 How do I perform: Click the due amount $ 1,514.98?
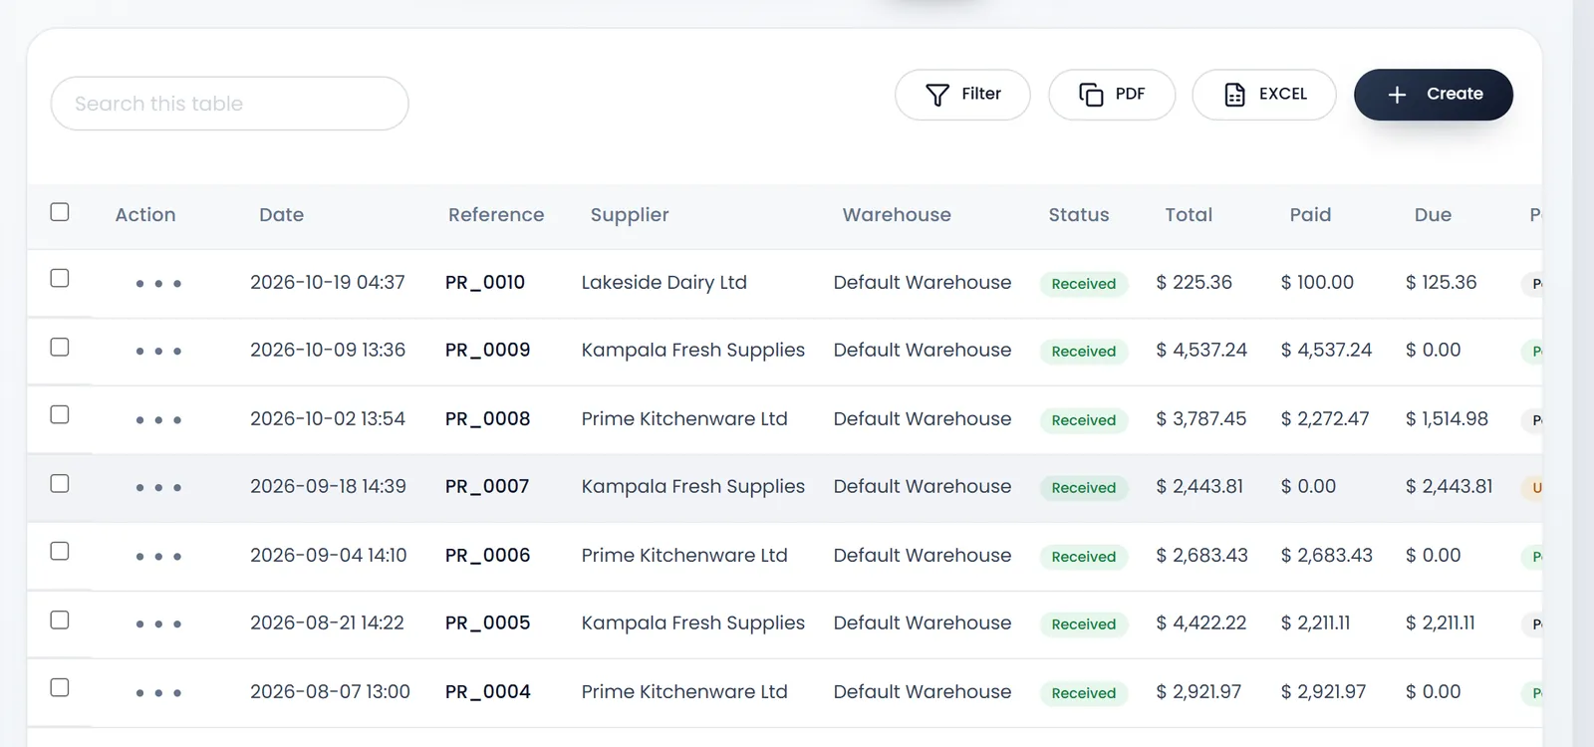point(1447,419)
